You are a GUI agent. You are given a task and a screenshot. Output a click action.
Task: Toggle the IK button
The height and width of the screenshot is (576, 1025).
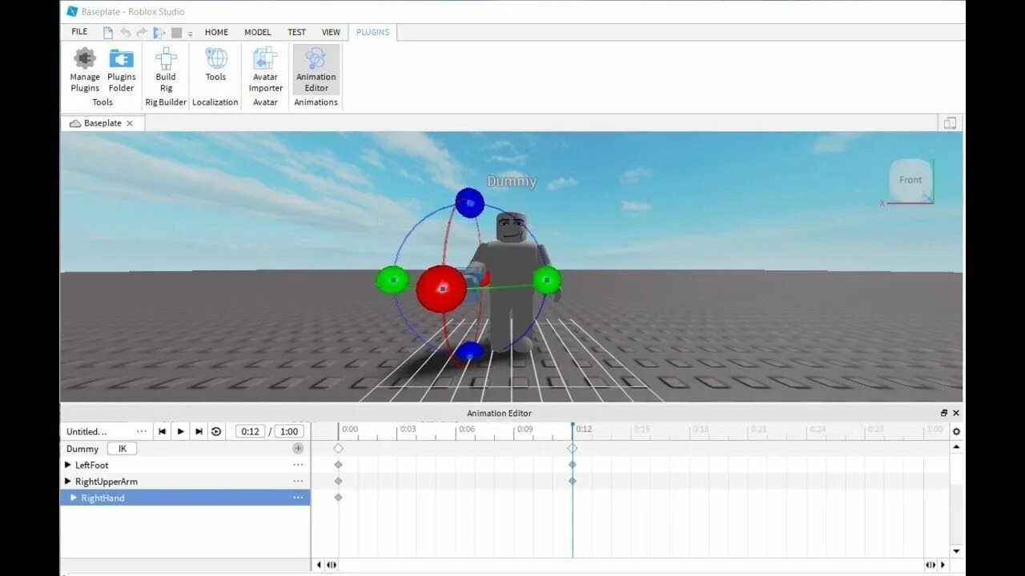click(x=123, y=449)
